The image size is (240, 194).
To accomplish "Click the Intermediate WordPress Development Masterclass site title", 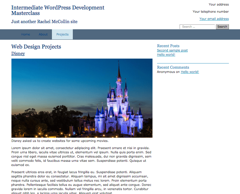I will pyautogui.click(x=58, y=10).
